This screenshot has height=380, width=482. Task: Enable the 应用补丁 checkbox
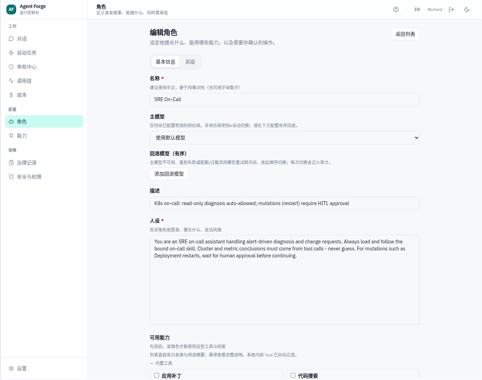(x=157, y=375)
